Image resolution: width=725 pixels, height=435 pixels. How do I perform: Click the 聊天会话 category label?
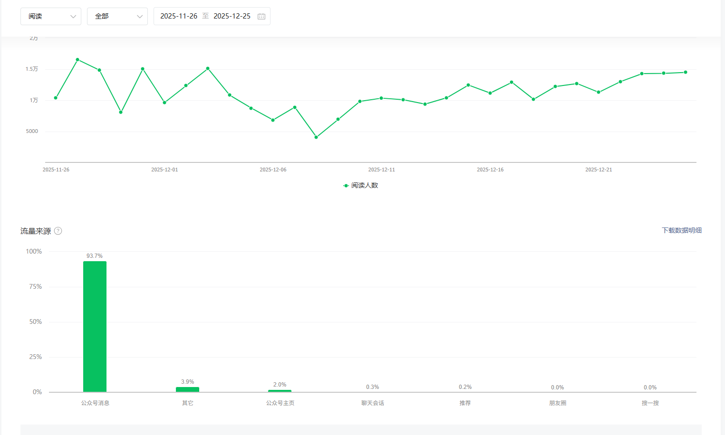click(x=372, y=403)
